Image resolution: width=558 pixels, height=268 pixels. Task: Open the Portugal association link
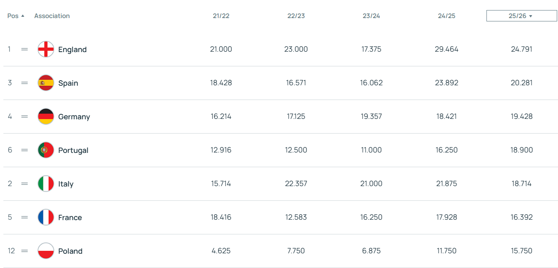[x=73, y=150]
